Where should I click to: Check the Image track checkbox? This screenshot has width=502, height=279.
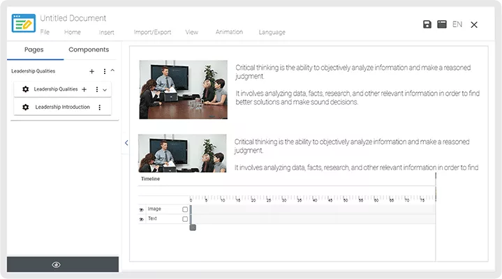coord(185,209)
